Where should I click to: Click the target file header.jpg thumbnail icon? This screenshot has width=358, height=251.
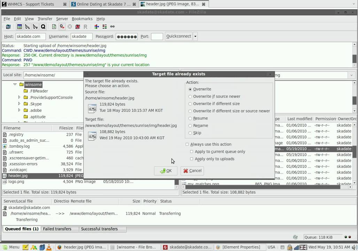click(92, 136)
